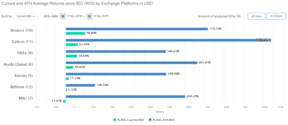This screenshot has width=288, height=125.
Task: Click the Kucoin ATH ROI blue bar
Action: (116, 74)
